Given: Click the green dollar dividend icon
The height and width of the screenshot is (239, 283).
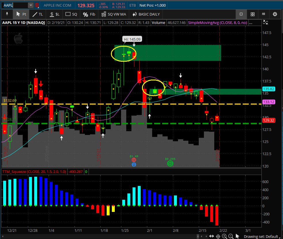Looking at the screenshot, I should [x=170, y=163].
